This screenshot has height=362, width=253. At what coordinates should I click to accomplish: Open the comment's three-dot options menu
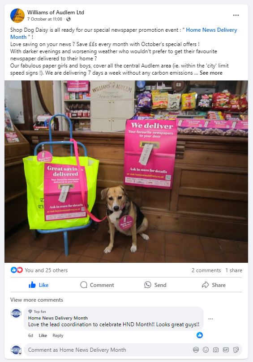[x=210, y=319]
